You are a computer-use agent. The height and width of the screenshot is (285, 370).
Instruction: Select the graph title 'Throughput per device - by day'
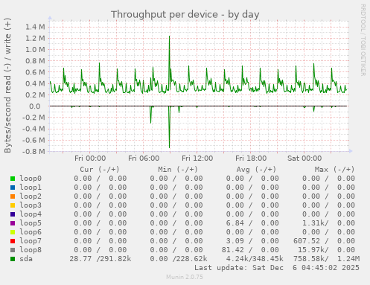coord(185,15)
